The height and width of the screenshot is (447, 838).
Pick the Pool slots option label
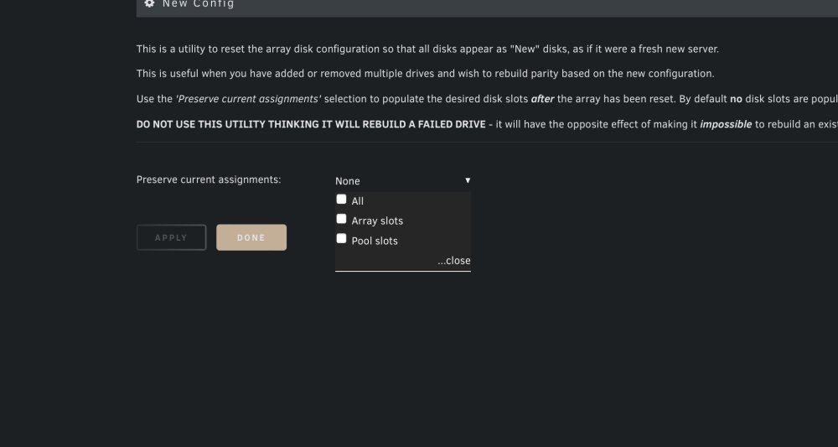[x=375, y=241]
